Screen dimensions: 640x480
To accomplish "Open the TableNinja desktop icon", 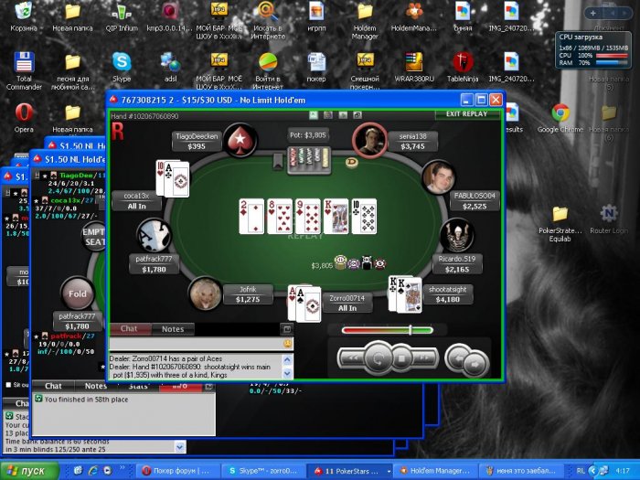I will [463, 68].
